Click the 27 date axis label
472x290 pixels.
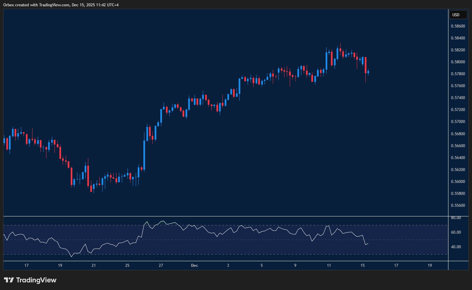(x=161, y=265)
